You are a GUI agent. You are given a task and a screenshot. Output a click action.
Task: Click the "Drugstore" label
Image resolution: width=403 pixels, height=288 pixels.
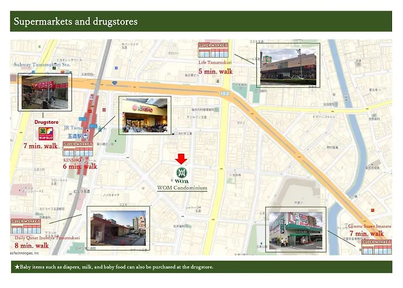(47, 122)
